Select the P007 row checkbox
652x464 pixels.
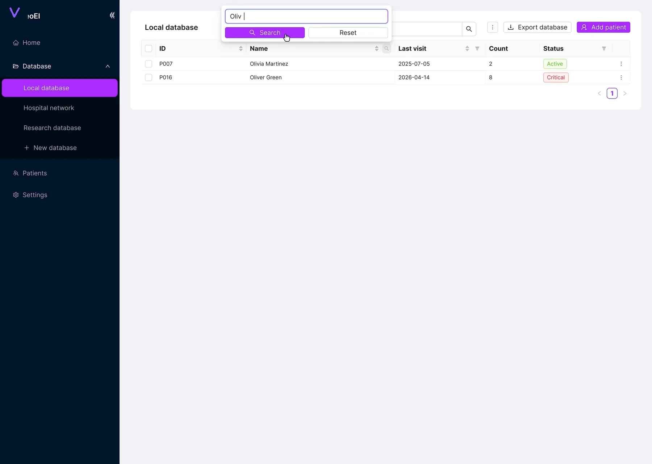(149, 64)
